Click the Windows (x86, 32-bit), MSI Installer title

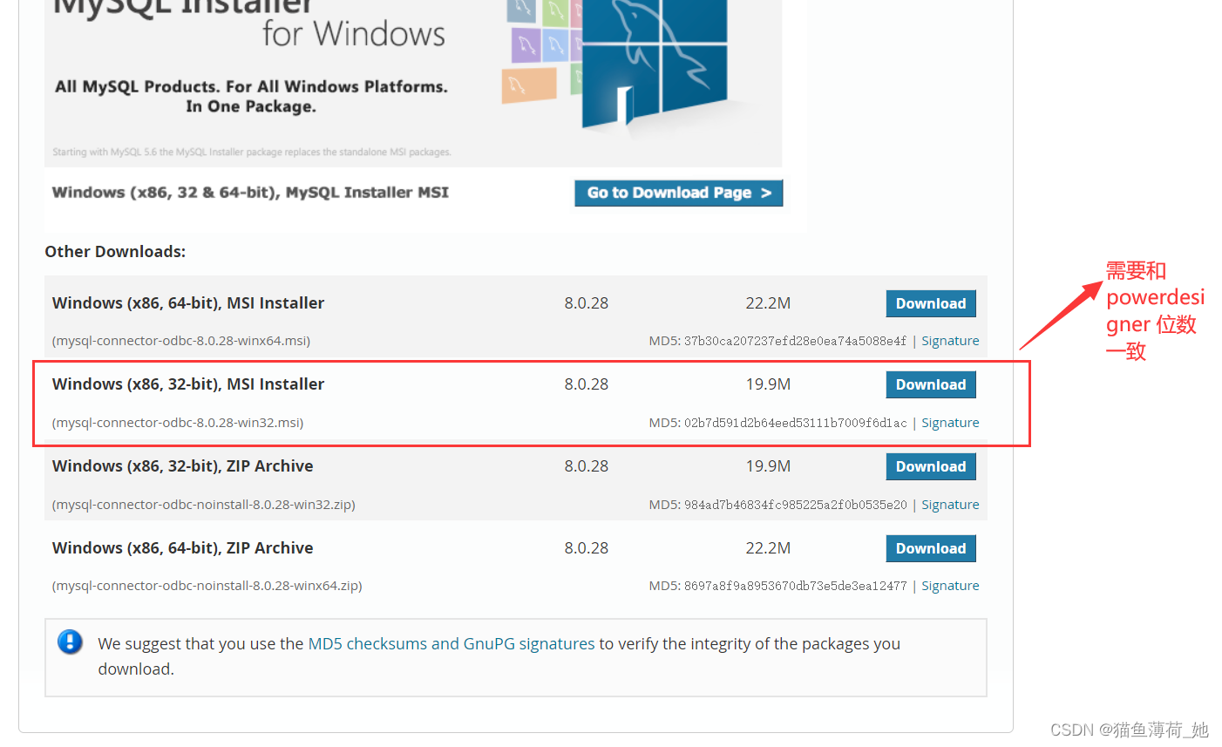click(188, 384)
